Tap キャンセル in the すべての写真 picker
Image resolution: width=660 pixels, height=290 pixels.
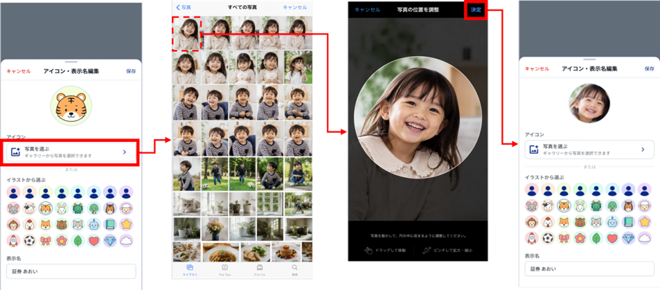[x=295, y=8]
